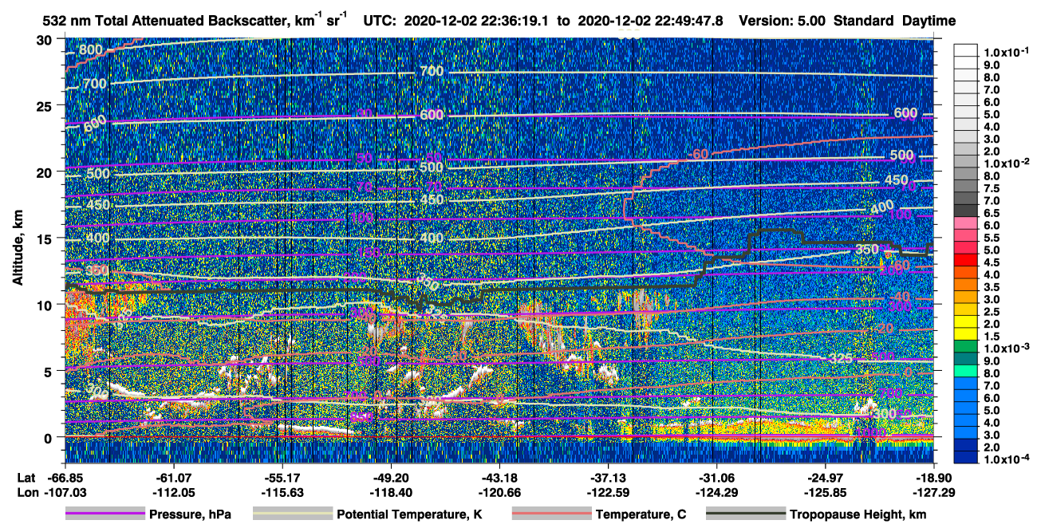Click the black Tropopause Height legend line
Viewport: 1037px width, 532px height.
(745, 514)
